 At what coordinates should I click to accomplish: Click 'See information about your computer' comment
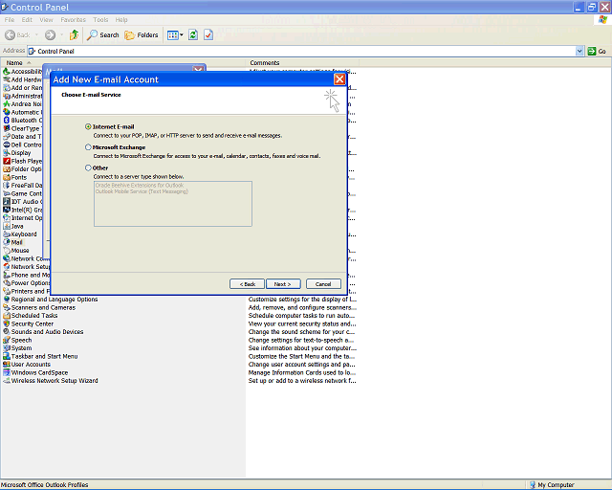[x=302, y=348]
